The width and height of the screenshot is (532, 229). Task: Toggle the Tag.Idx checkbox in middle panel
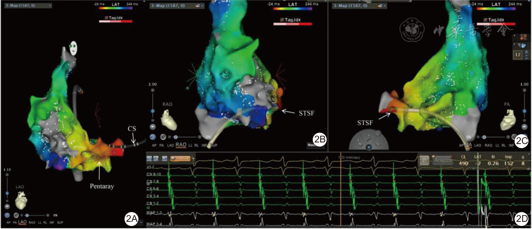click(282, 20)
